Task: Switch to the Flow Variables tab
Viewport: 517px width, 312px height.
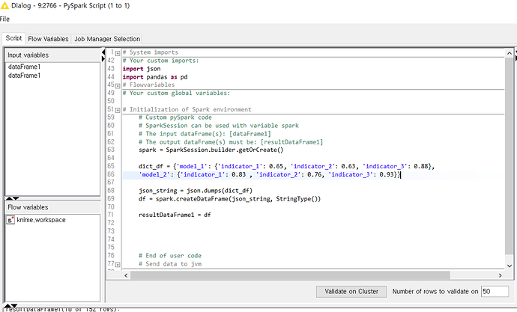Action: 48,39
